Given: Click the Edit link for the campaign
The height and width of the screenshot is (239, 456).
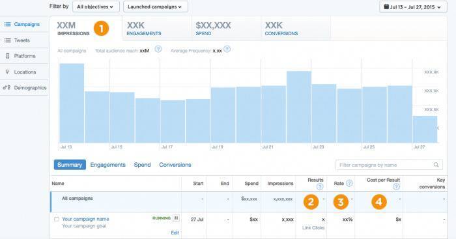Looking at the screenshot, I should pos(175,232).
